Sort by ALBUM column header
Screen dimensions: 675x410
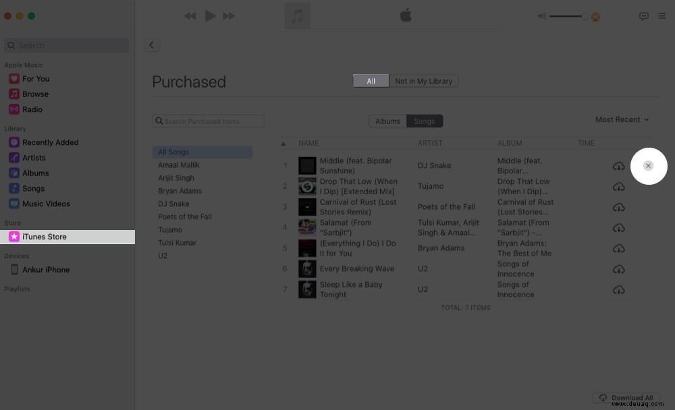509,143
